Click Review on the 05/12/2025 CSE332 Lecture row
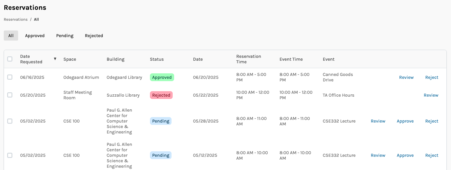 (378, 155)
